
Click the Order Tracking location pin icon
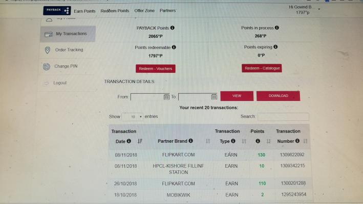pyautogui.click(x=48, y=50)
